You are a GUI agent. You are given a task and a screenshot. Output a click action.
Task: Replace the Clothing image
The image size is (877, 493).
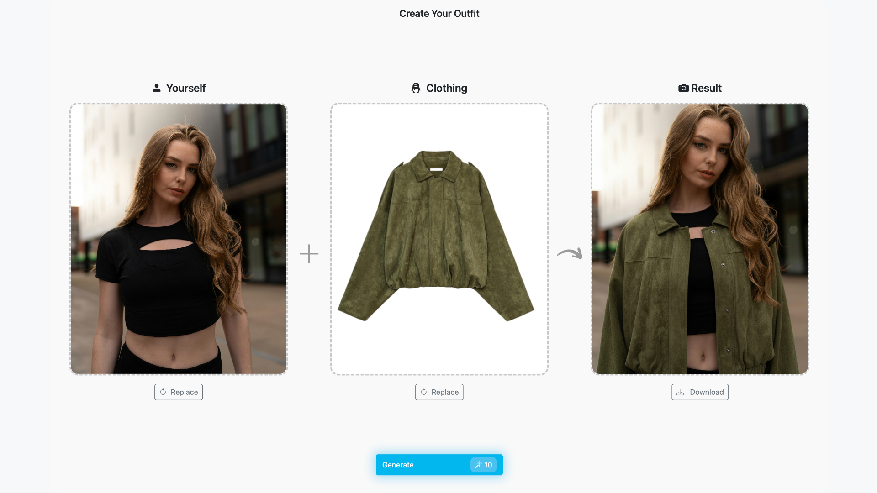click(x=439, y=392)
